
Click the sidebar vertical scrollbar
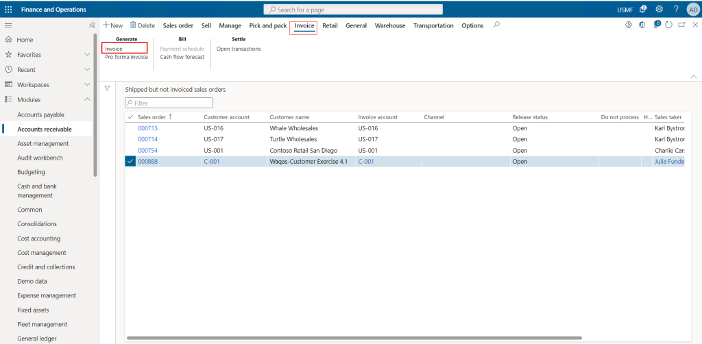click(95, 105)
